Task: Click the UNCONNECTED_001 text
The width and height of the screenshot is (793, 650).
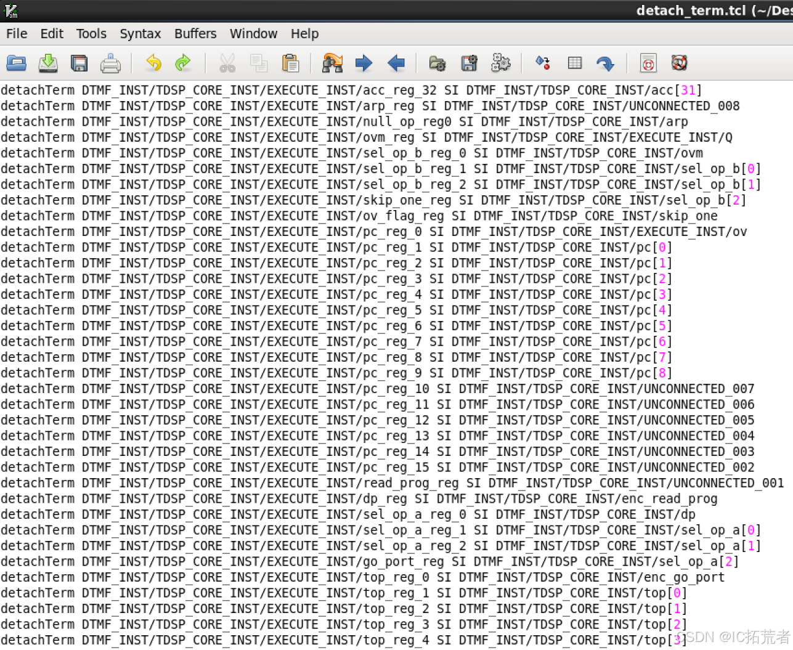Action: pyautogui.click(x=728, y=483)
